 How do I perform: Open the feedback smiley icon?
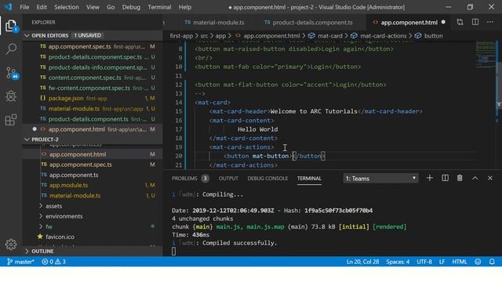coord(478,262)
